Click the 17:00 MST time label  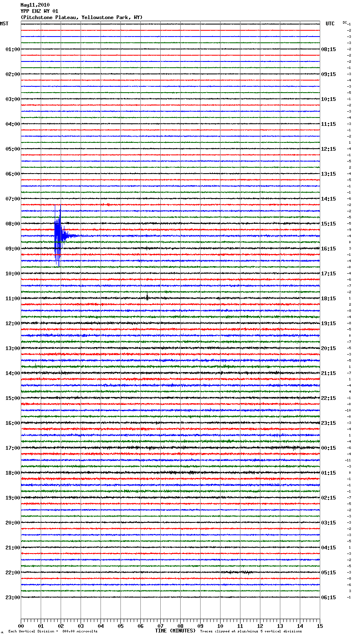coord(13,448)
